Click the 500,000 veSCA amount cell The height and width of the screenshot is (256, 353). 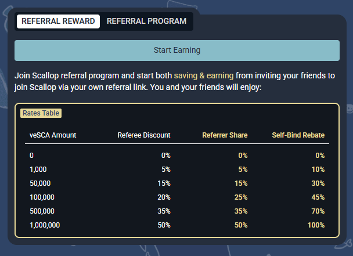(x=42, y=211)
